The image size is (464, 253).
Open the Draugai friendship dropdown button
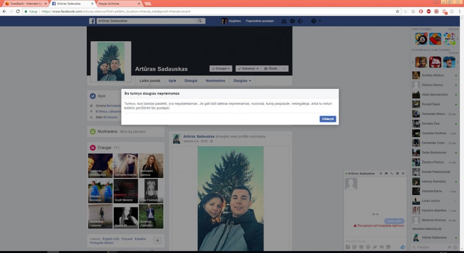(221, 68)
